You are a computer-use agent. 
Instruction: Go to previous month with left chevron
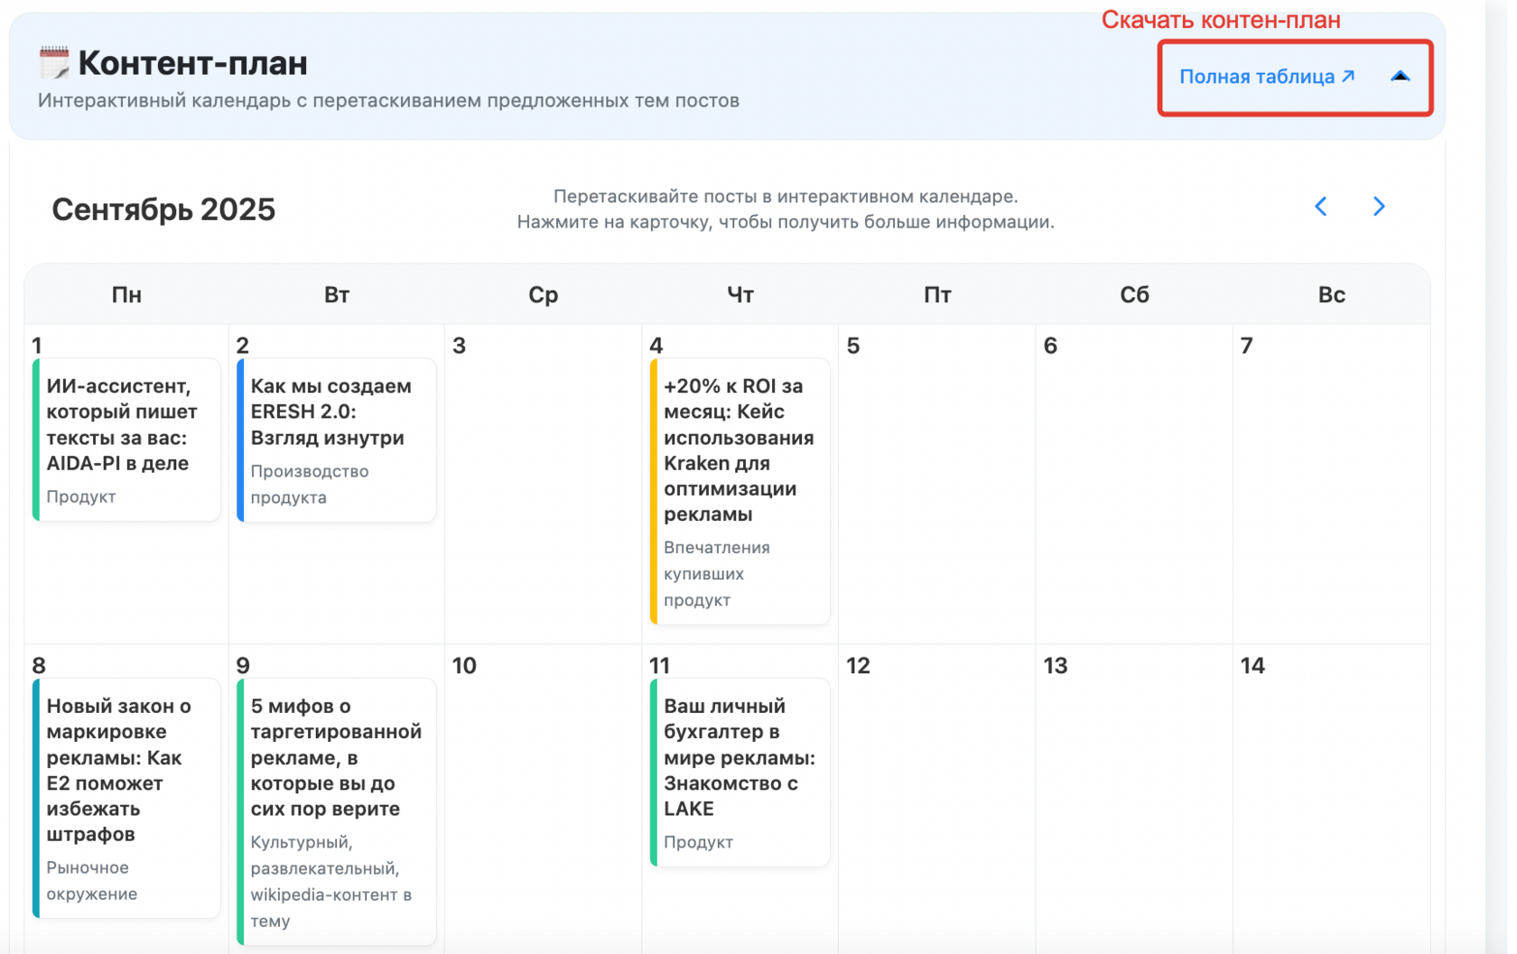[1320, 207]
